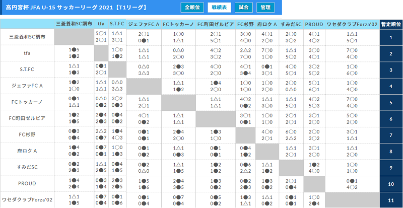
Task: Click the すみだSC column header
Action: point(291,24)
